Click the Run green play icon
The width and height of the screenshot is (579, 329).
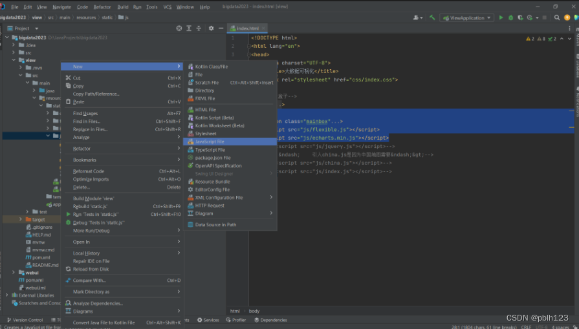[501, 17]
